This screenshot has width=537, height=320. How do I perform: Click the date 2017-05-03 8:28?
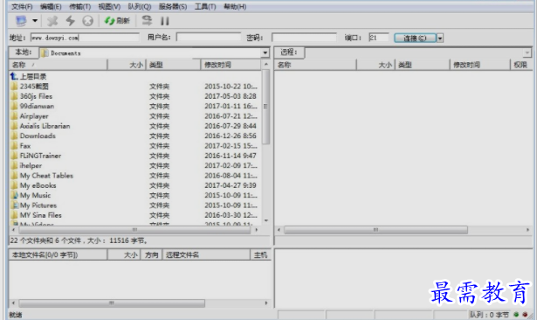[231, 96]
